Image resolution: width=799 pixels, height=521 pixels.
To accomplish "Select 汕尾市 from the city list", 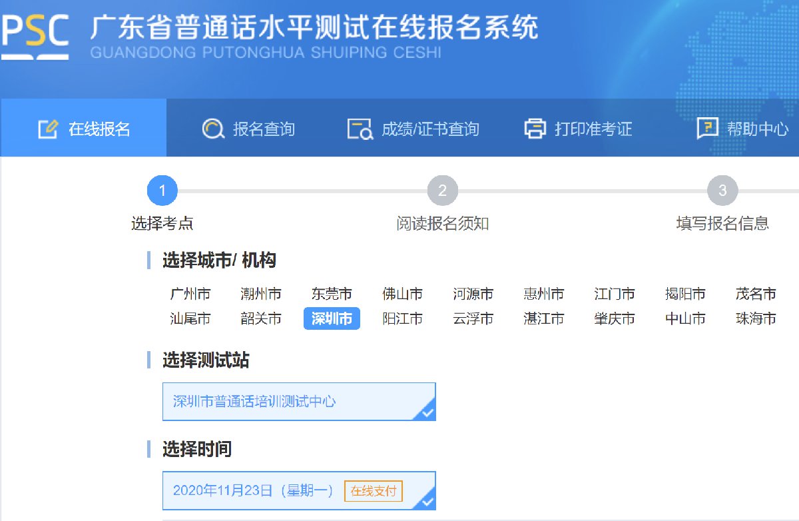I will [190, 319].
